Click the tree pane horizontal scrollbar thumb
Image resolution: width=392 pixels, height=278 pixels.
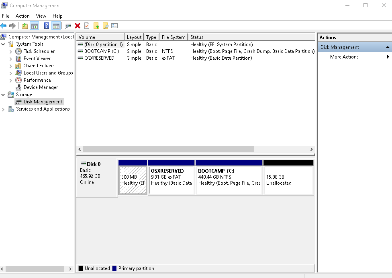coord(35,269)
